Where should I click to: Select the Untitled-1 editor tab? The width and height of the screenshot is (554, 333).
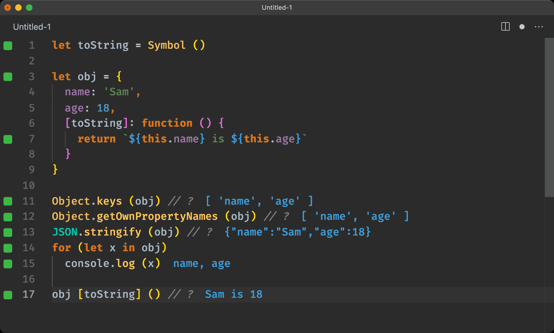(32, 27)
